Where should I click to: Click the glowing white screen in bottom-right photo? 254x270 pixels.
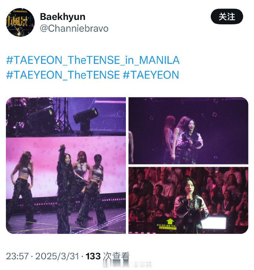click(x=214, y=223)
